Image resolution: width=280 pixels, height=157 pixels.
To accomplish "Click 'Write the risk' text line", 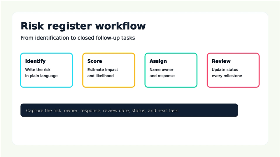I will coord(38,69).
